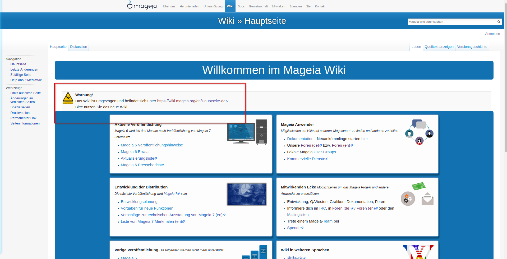Follow the wiki.mageia.org Hauptseite-de link

click(x=193, y=101)
